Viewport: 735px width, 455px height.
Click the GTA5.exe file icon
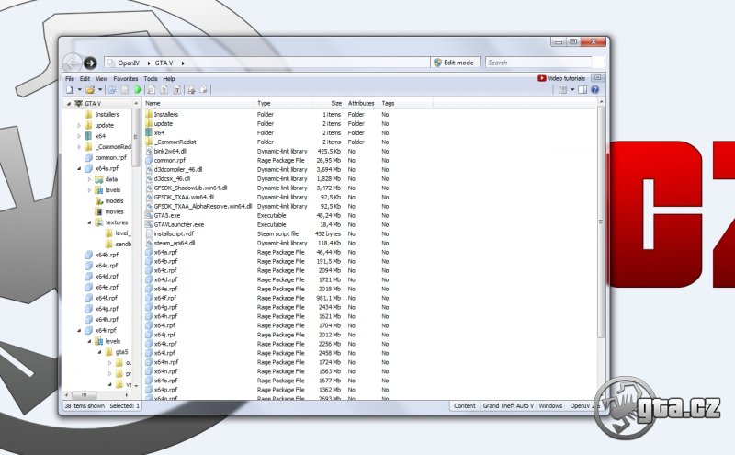tap(148, 215)
